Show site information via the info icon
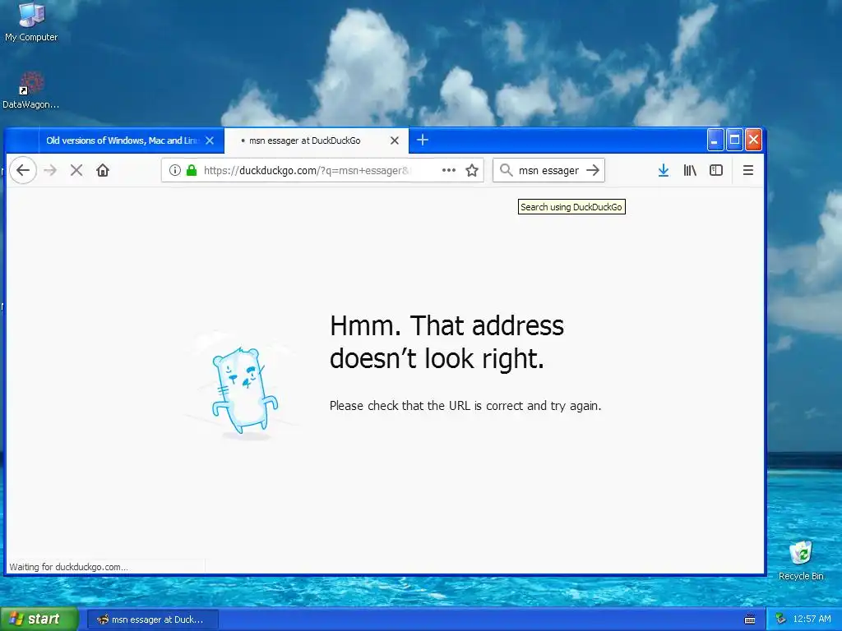This screenshot has height=631, width=842. pos(175,171)
